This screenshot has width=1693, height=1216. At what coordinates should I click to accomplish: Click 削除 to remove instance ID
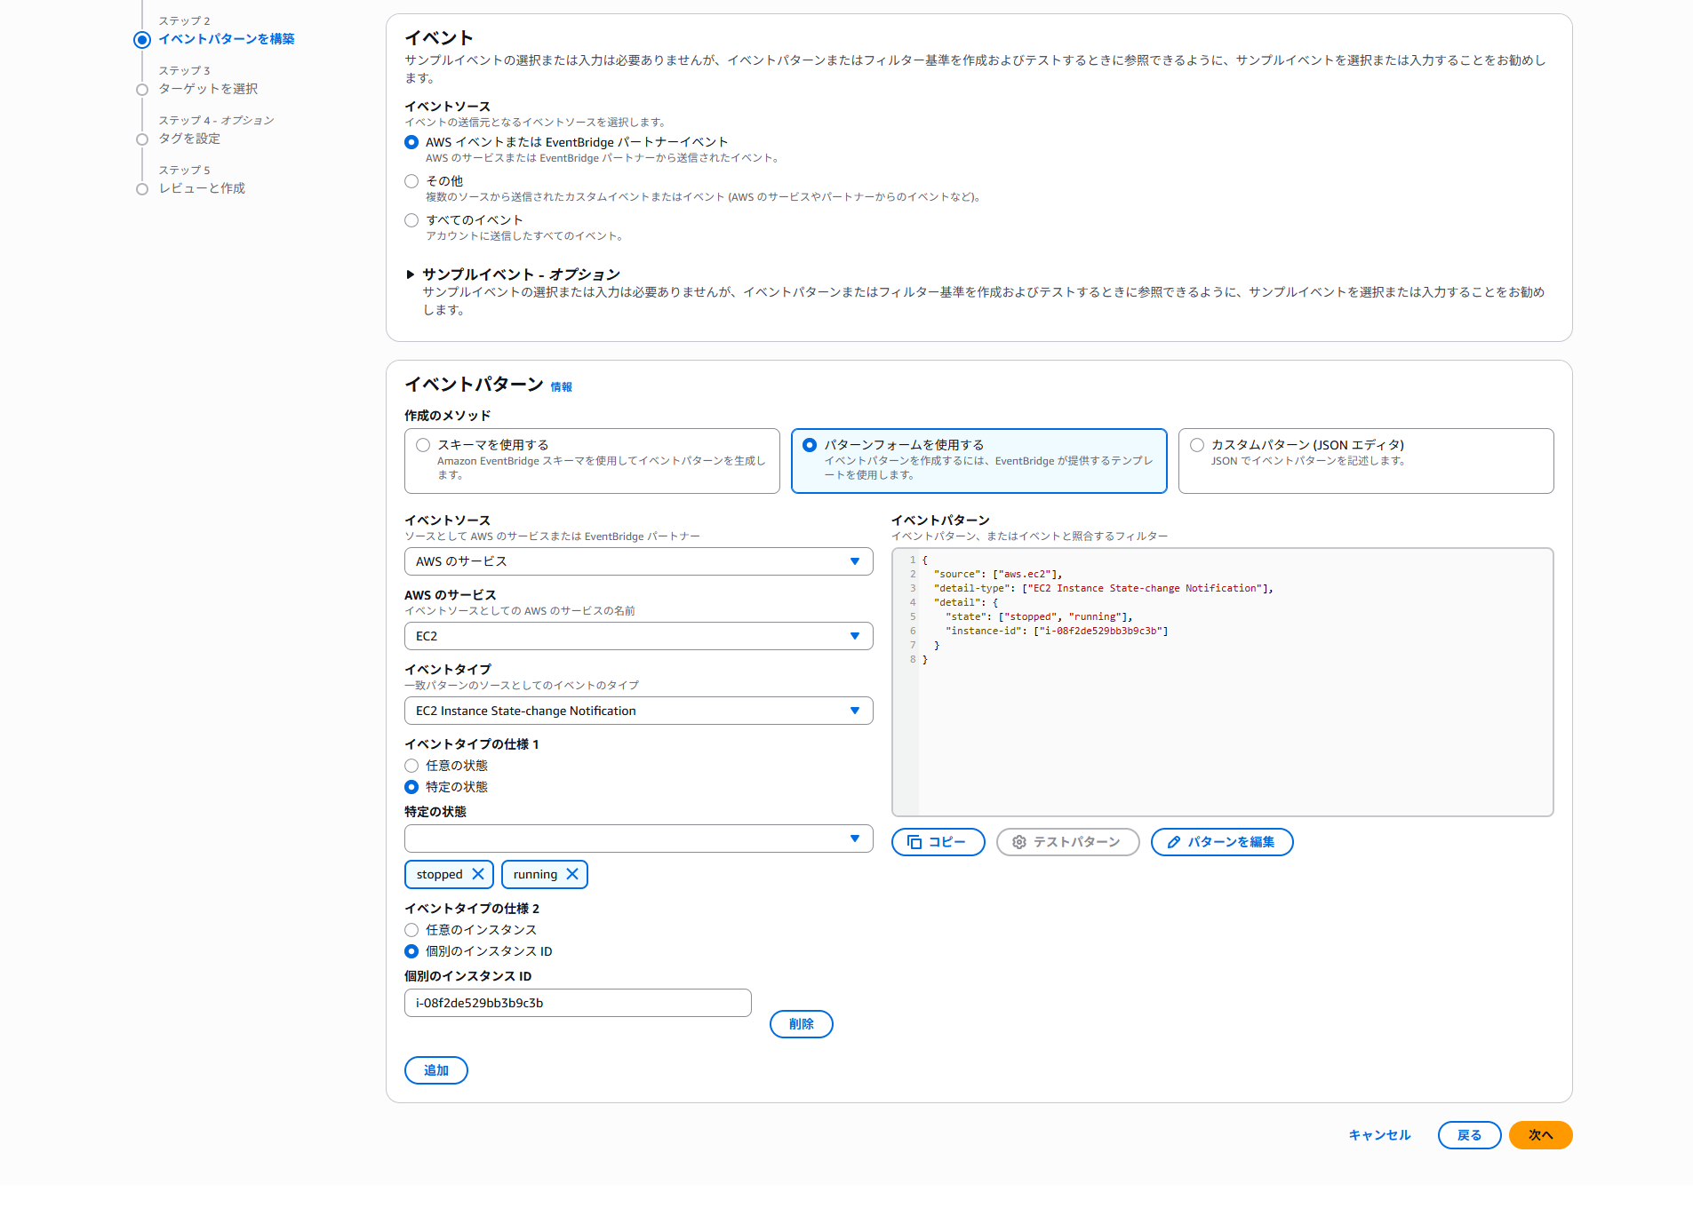801,1024
